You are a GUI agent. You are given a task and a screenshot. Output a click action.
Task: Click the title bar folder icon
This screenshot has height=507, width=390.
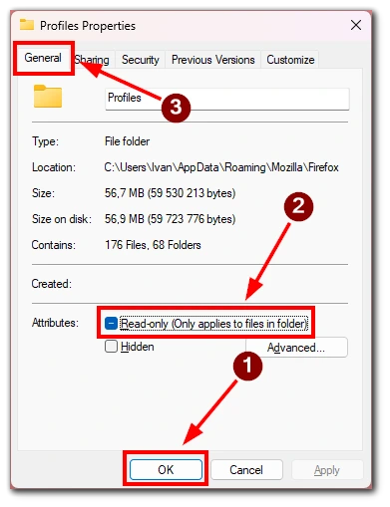pyautogui.click(x=27, y=25)
